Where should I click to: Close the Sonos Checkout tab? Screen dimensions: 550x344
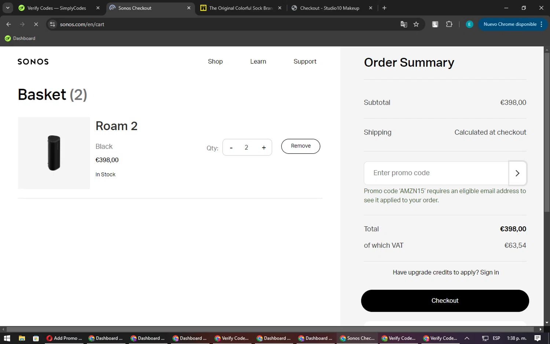(189, 8)
